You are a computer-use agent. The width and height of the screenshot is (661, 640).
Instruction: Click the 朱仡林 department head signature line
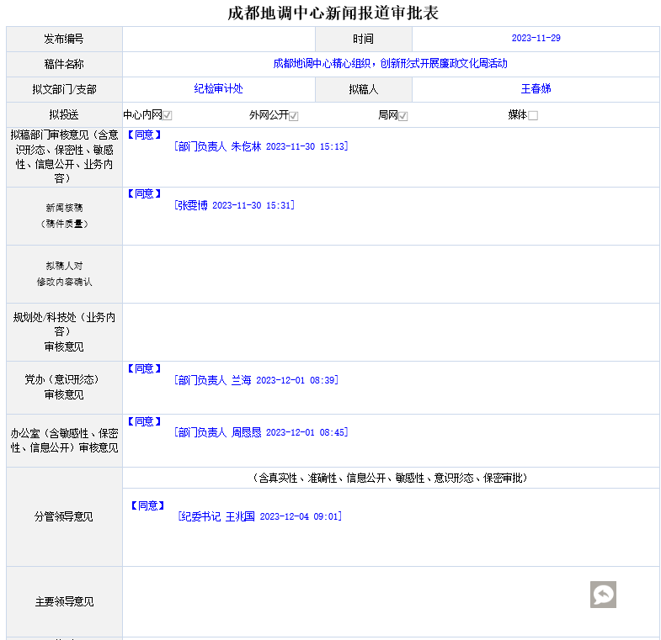pos(261,146)
